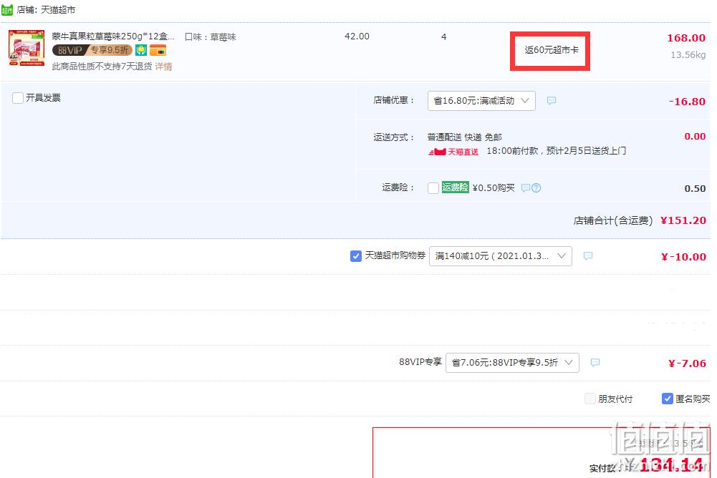Tick the 开具发票 invoice checkbox
This screenshot has width=717, height=478.
point(18,98)
